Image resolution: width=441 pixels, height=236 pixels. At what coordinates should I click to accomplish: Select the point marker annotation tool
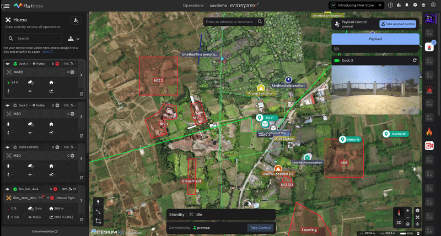point(98,202)
